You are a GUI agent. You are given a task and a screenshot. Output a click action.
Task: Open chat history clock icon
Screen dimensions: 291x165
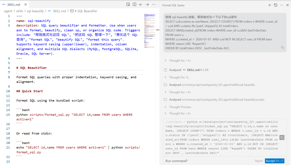pos(276,5)
